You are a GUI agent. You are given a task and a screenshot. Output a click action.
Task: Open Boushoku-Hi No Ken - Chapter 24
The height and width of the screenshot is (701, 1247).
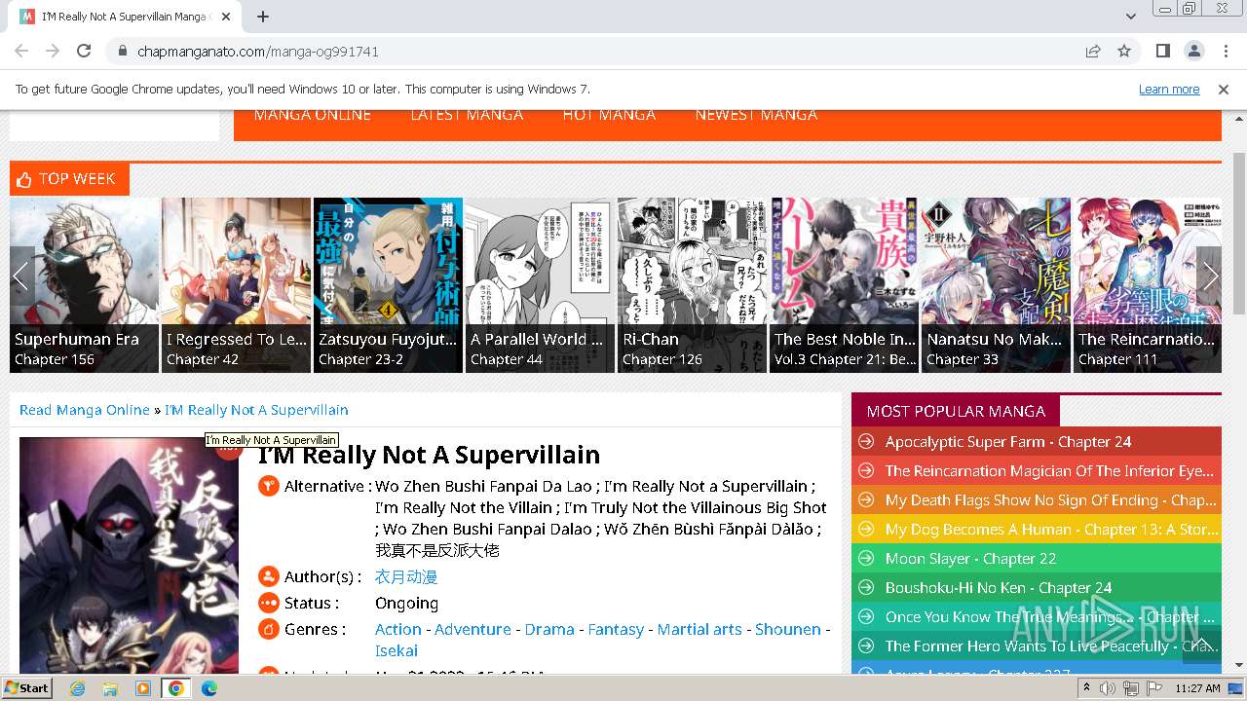pyautogui.click(x=999, y=588)
